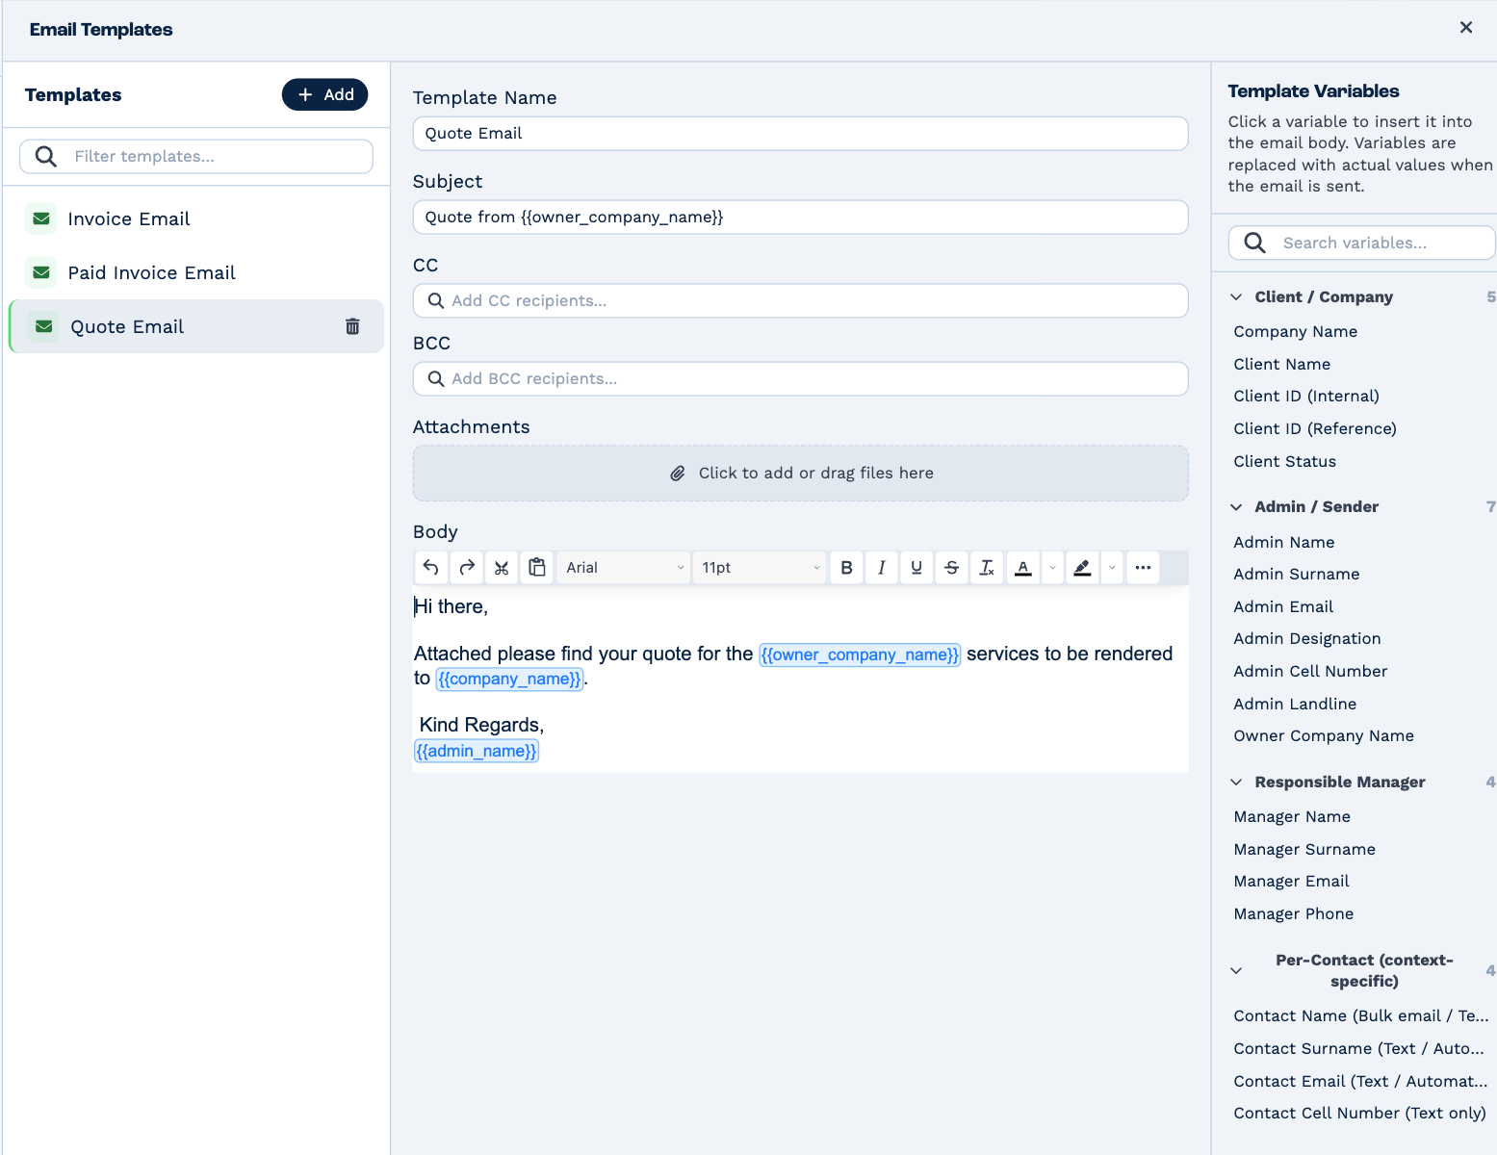
Task: Toggle Italic formatting
Action: [882, 568]
